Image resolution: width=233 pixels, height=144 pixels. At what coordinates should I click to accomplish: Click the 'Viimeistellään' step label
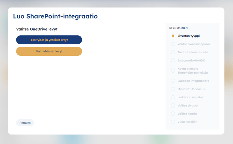[x=187, y=122]
